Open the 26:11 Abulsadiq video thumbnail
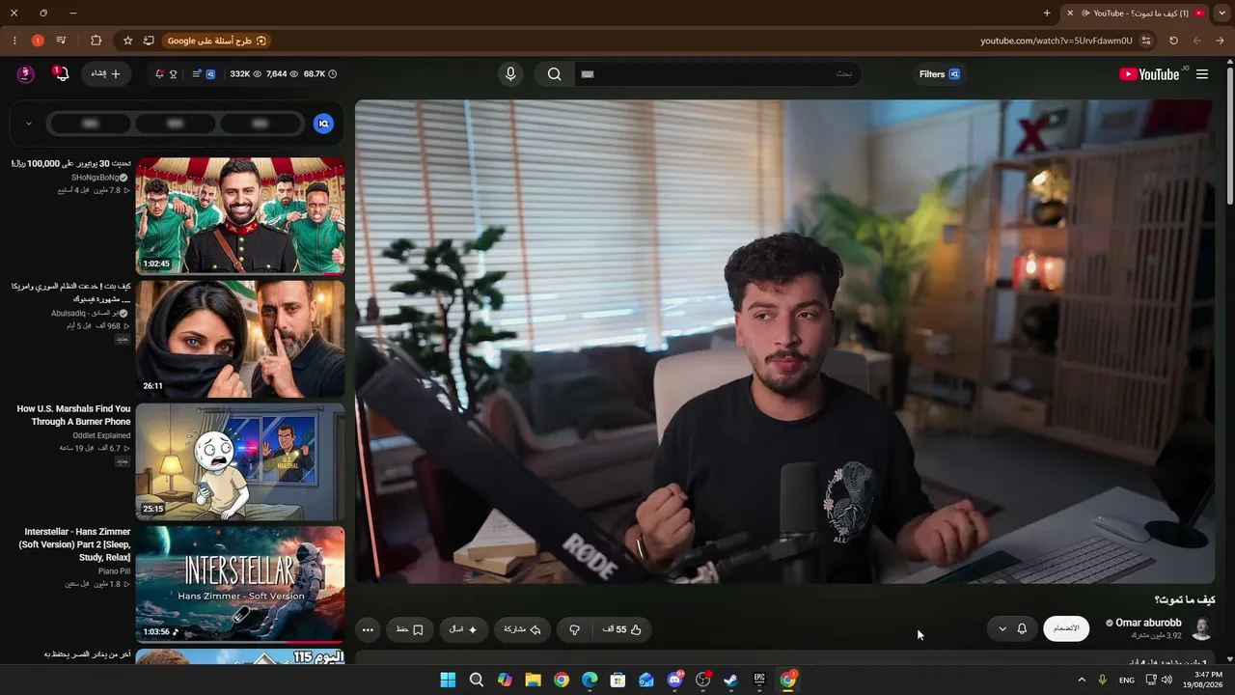 coord(240,339)
